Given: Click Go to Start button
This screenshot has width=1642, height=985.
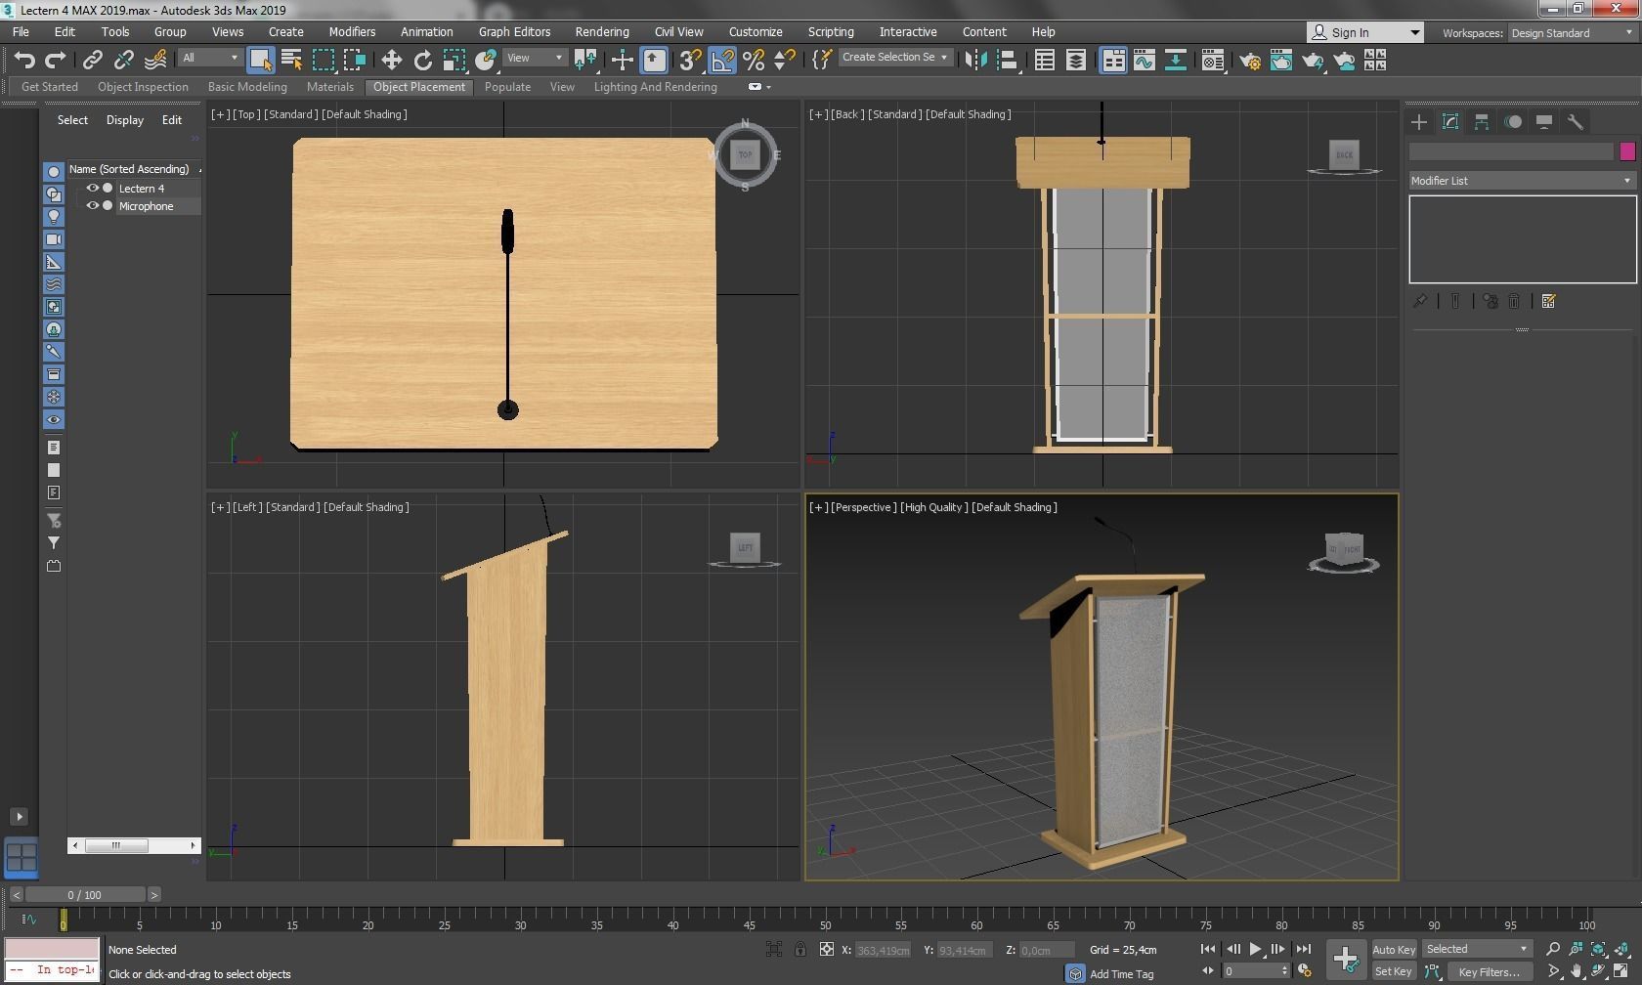Looking at the screenshot, I should point(1208,949).
